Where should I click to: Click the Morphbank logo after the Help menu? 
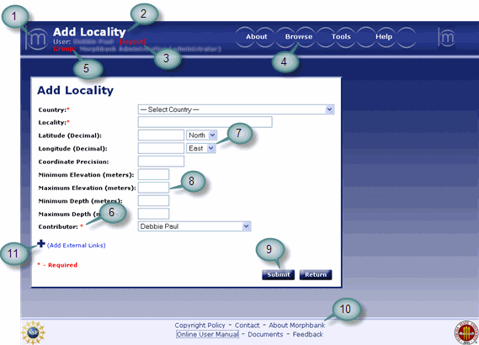447,37
